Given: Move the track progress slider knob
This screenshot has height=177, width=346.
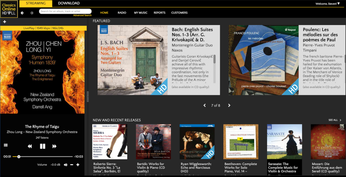Looking at the screenshot, I should pos(19,157).
